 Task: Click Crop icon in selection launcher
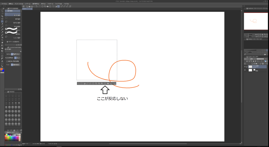point(81,83)
